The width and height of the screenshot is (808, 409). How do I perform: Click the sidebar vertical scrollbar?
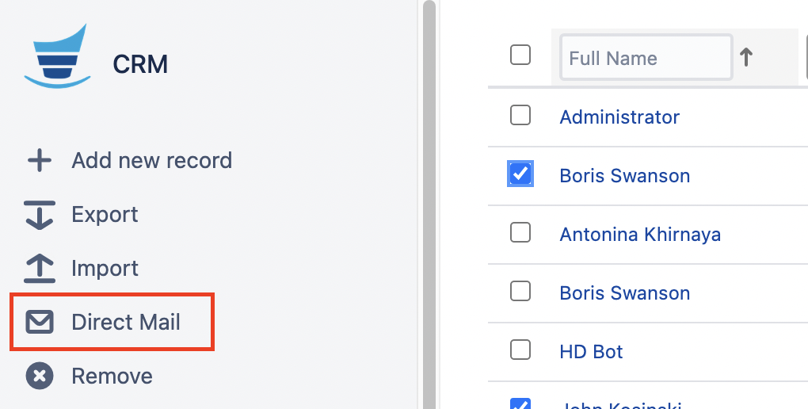pos(429,198)
